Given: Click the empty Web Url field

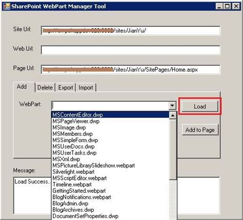Looking at the screenshot, I should point(131,50).
